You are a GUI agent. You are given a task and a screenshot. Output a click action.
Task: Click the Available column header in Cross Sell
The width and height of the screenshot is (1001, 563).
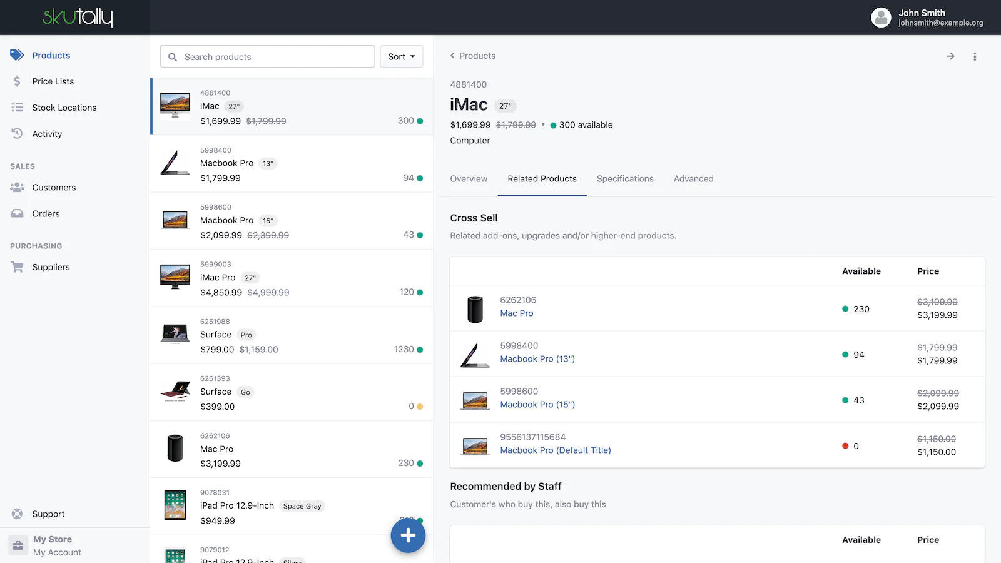tap(861, 271)
